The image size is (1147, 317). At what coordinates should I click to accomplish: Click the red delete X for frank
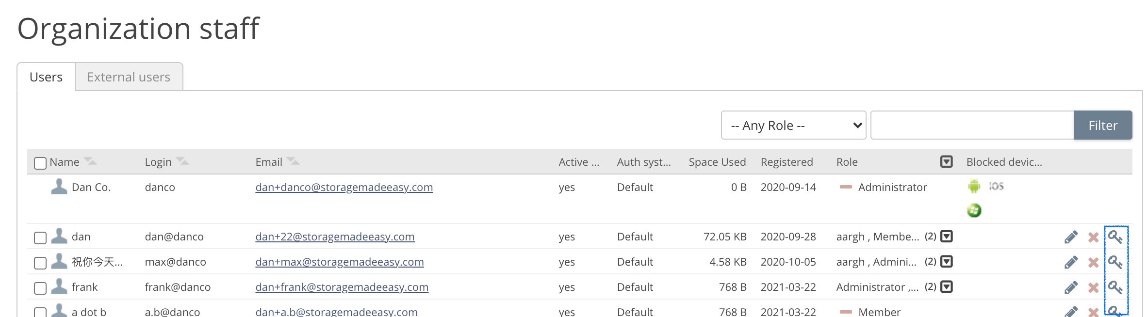click(x=1093, y=287)
